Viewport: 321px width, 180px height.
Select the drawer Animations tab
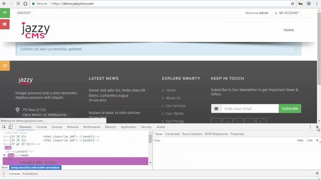[x=30, y=173]
